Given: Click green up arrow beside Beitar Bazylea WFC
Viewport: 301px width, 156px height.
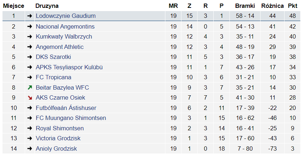Looking at the screenshot, I should coord(30,88).
